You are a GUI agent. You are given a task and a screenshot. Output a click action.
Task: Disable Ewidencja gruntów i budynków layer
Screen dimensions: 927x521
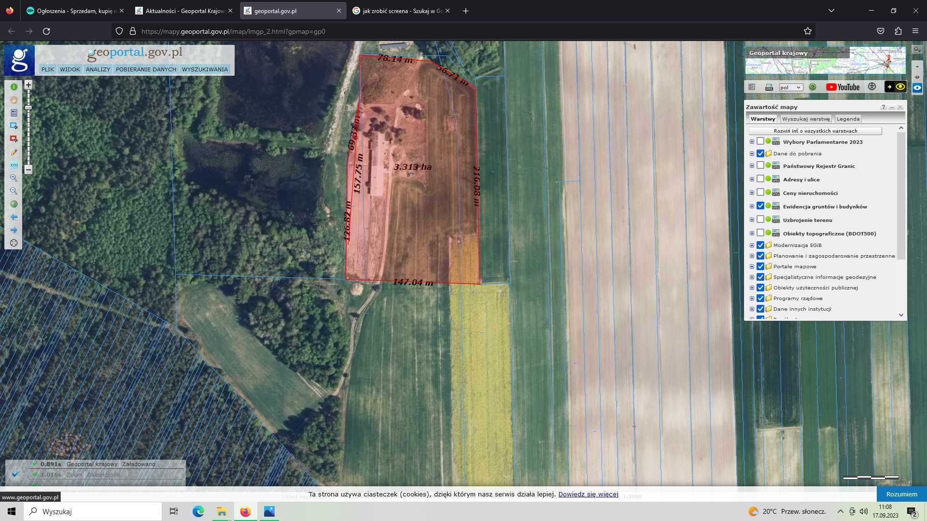(x=760, y=206)
